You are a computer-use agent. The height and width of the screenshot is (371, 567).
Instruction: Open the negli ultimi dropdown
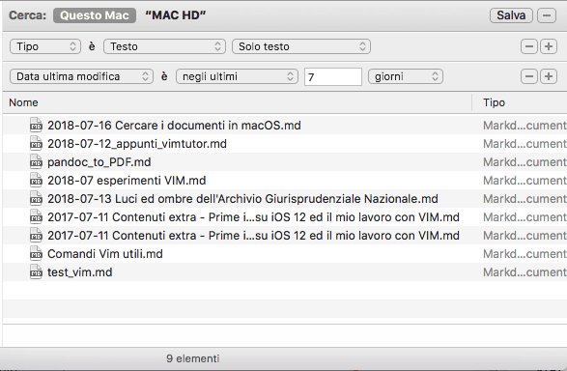coord(237,76)
